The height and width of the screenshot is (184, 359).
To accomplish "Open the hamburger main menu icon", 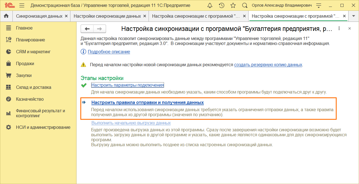I will (x=22, y=6).
